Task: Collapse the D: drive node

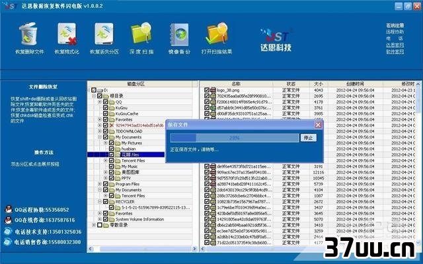Action: pos(89,90)
